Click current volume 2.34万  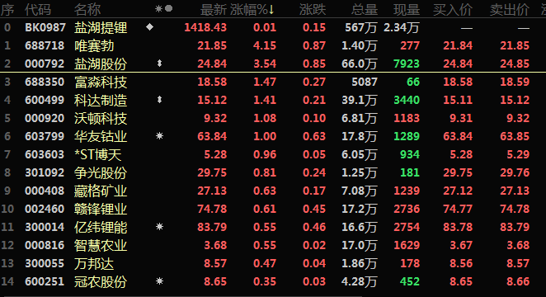[x=402, y=27]
